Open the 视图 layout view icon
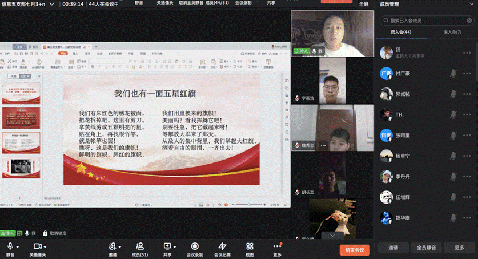The image size is (478, 259). click(x=250, y=246)
